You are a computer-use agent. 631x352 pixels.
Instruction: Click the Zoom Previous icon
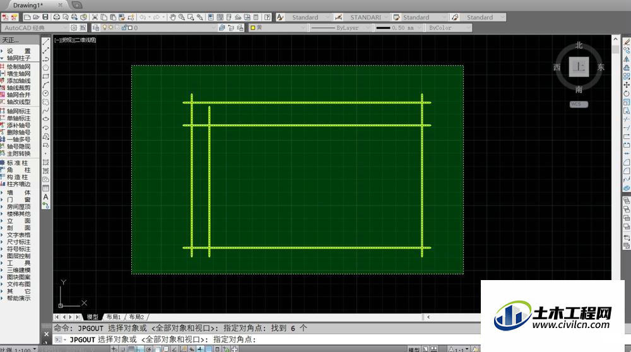click(x=199, y=17)
